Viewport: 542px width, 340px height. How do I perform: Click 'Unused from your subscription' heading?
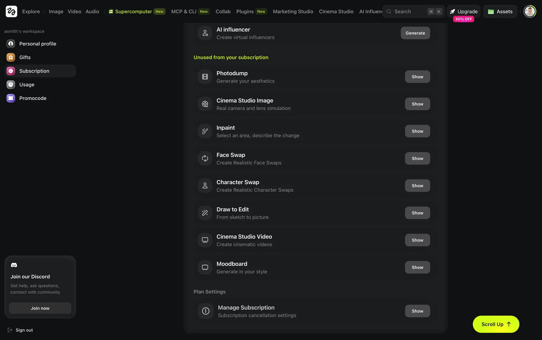(231, 57)
